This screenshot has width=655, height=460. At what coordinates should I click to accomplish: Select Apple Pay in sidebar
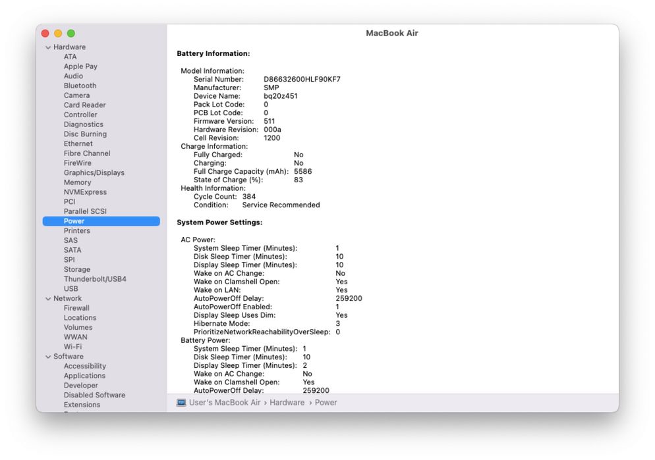tap(80, 66)
